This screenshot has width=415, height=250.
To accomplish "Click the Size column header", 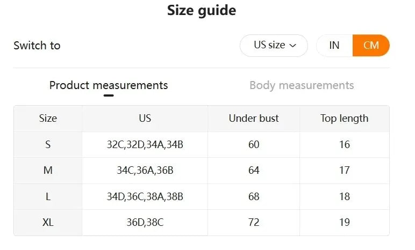I will tap(48, 119).
